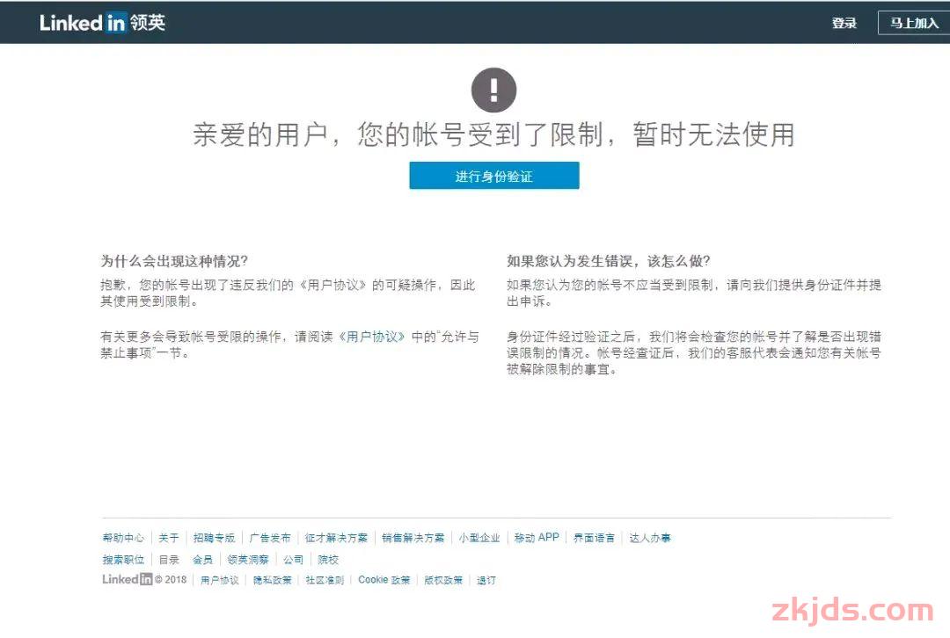Click the exclamation mark alert icon
The height and width of the screenshot is (638, 950).
pyautogui.click(x=494, y=88)
